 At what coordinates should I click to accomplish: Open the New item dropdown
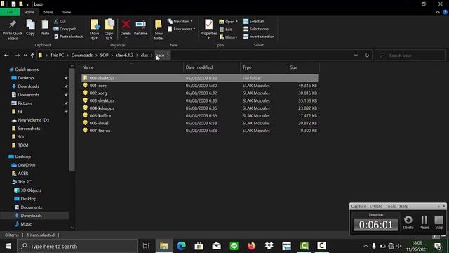point(180,22)
